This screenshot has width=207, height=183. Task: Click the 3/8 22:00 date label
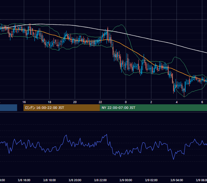point(100,180)
